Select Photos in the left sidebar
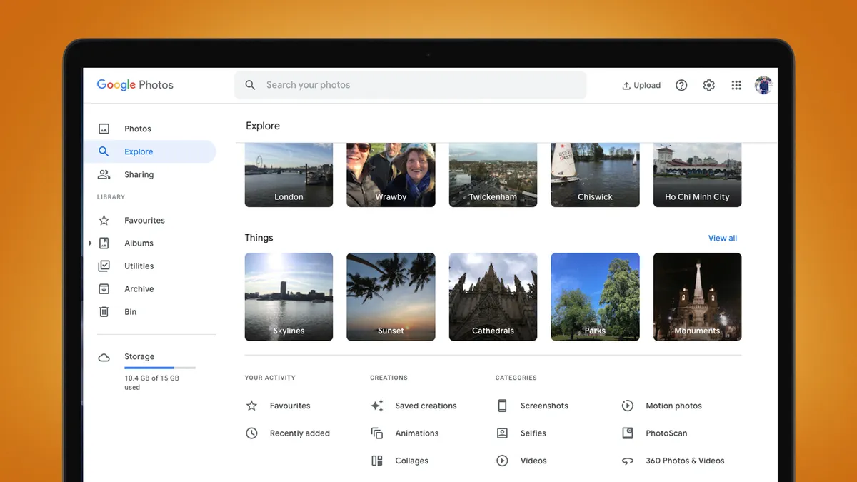 click(138, 129)
